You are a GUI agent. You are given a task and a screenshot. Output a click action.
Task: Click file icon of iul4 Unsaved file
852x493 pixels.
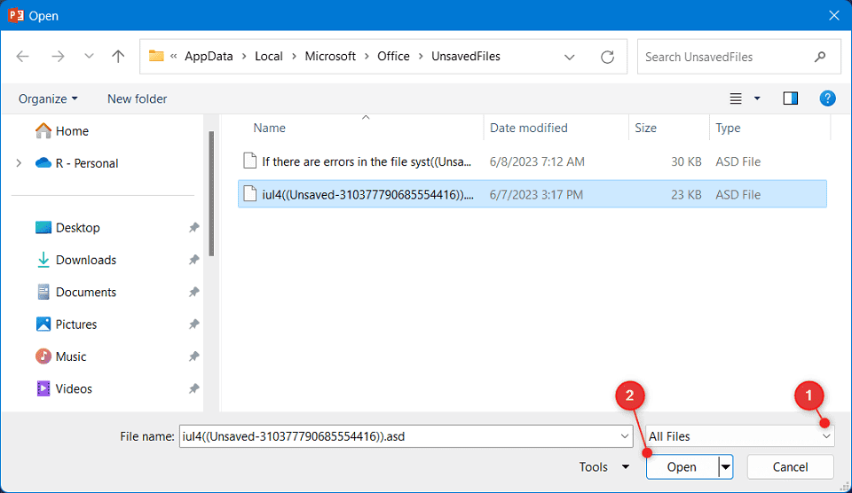click(250, 194)
